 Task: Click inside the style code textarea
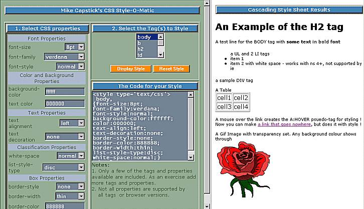140,126
